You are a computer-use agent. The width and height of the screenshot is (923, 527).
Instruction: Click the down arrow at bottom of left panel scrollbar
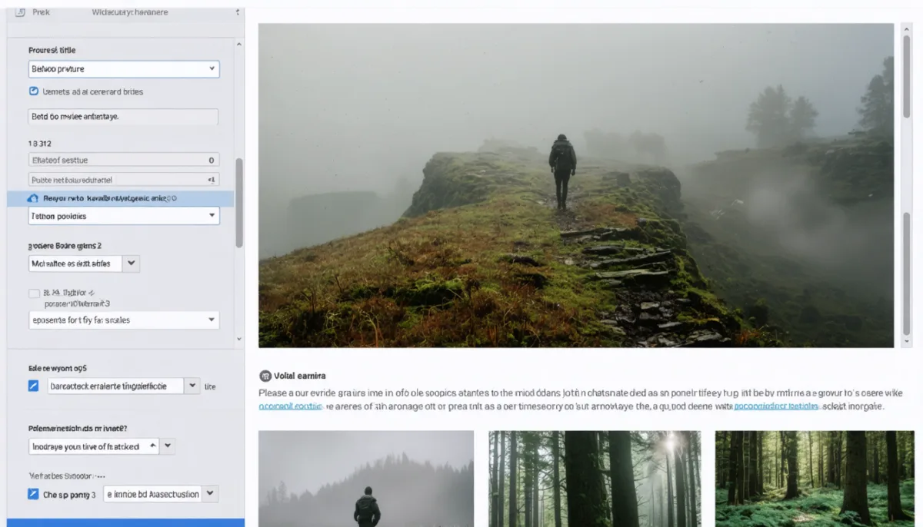pos(239,339)
